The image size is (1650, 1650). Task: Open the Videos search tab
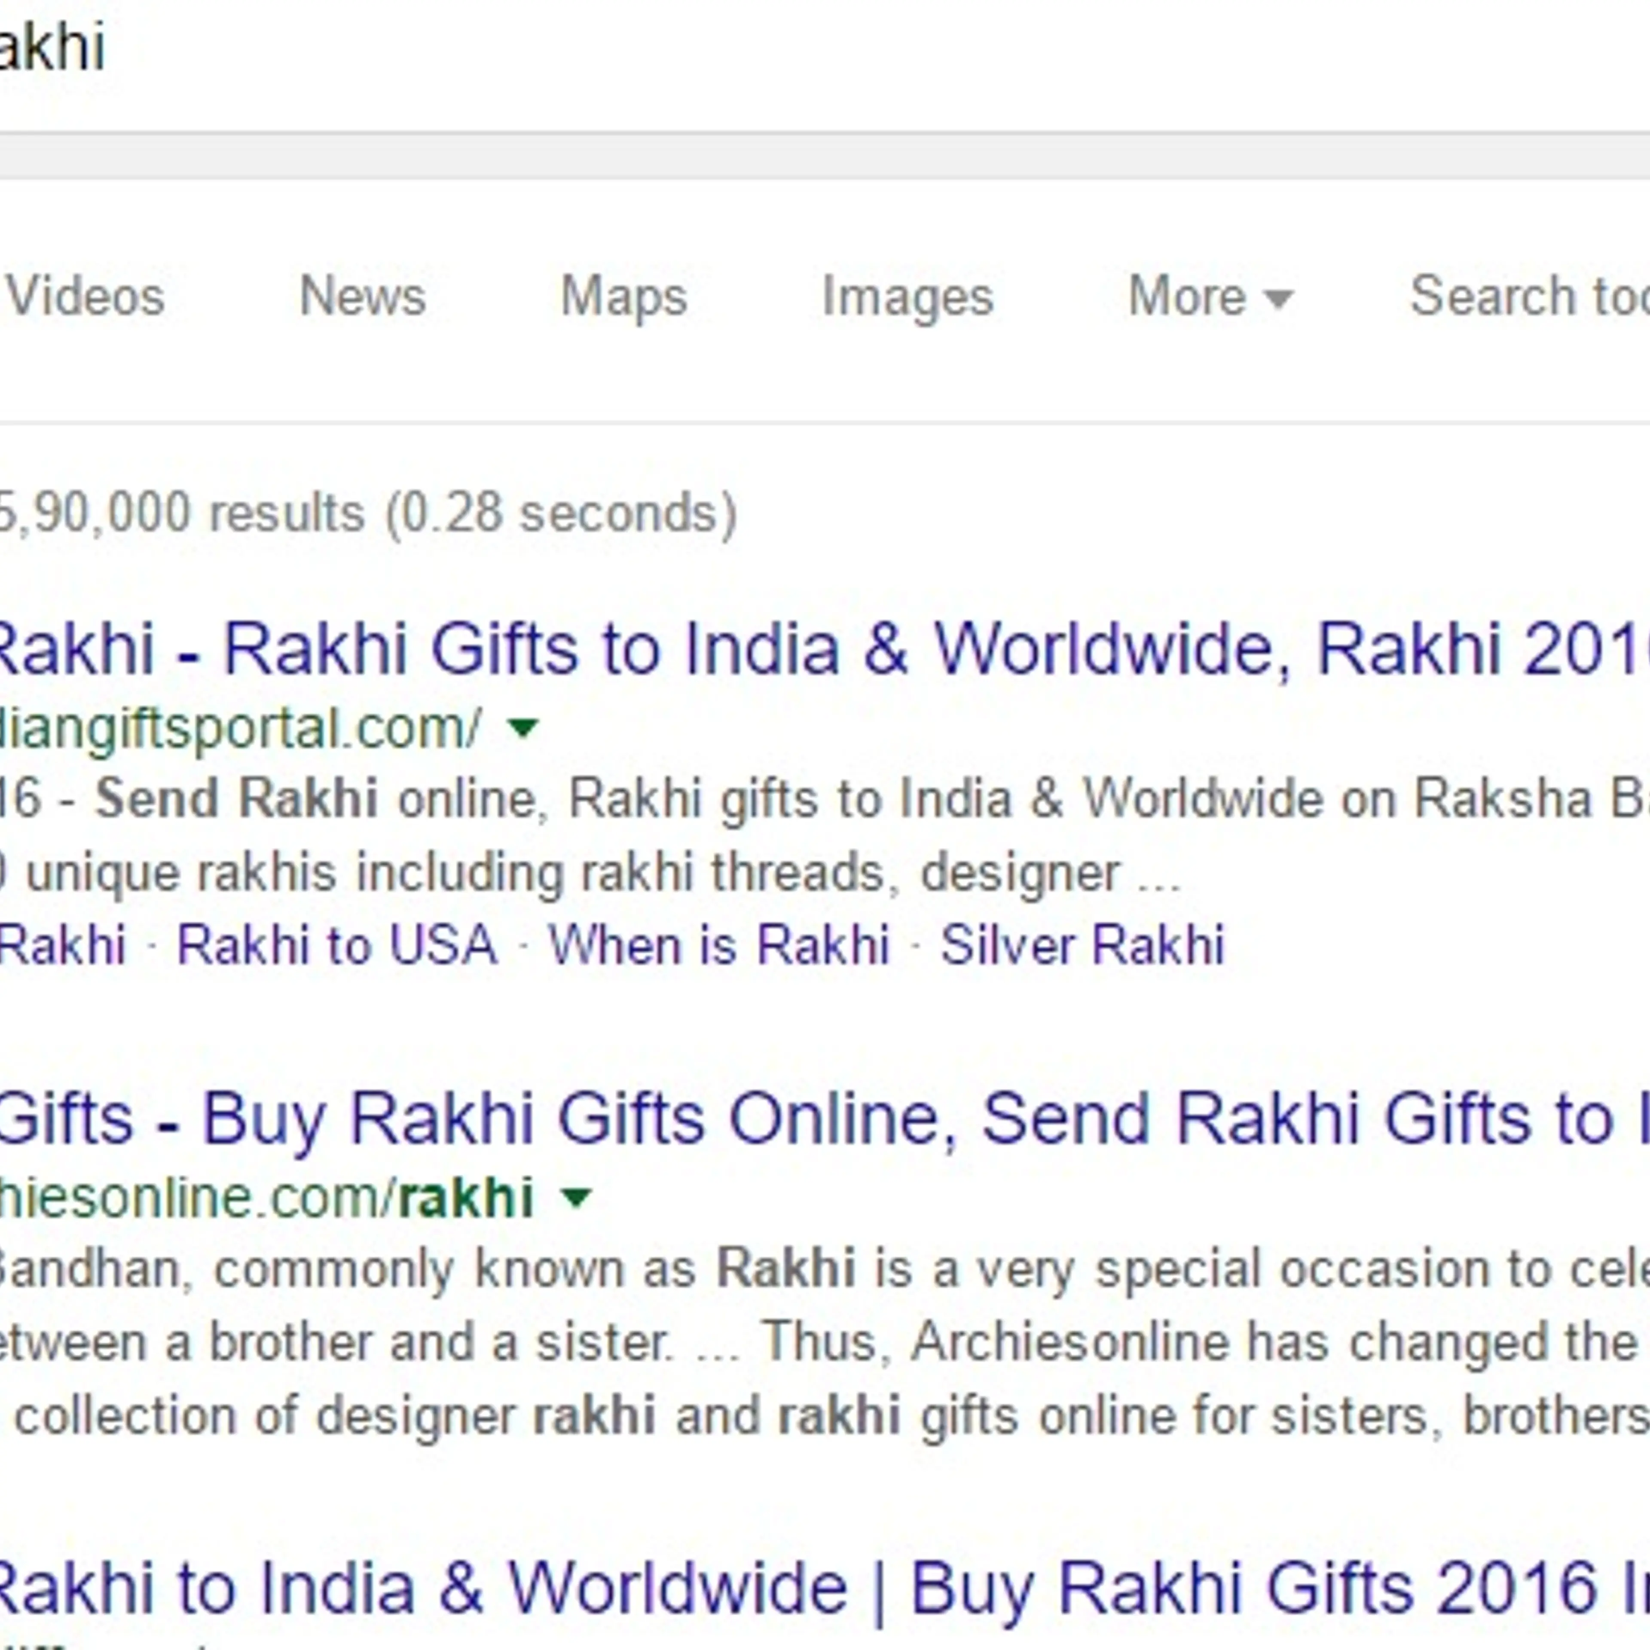click(85, 296)
